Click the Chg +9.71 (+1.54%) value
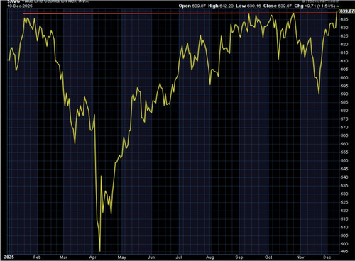This screenshot has height=261, width=355. click(x=315, y=6)
